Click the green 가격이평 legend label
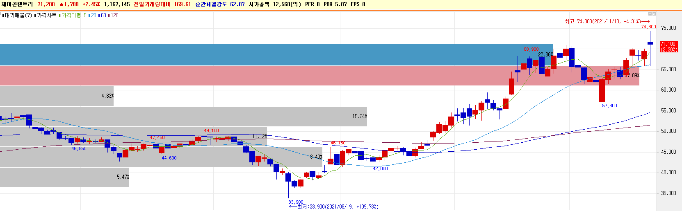Image resolution: width=682 pixels, height=211 pixels. [x=70, y=16]
